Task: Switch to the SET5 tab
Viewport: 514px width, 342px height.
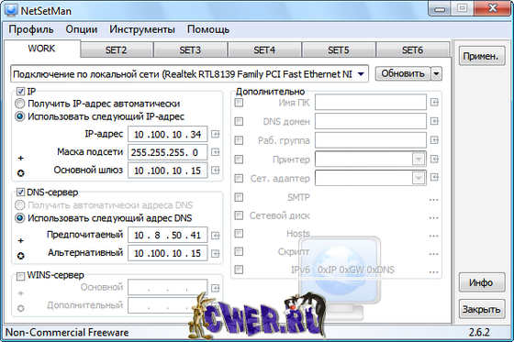Action: pos(339,50)
